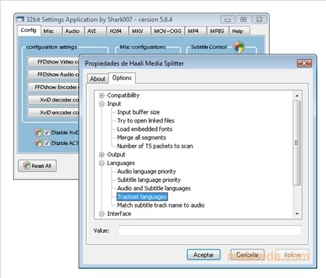Open the MPEG tab in Settings Application
Image resolution: width=326 pixels, height=278 pixels.
[217, 31]
